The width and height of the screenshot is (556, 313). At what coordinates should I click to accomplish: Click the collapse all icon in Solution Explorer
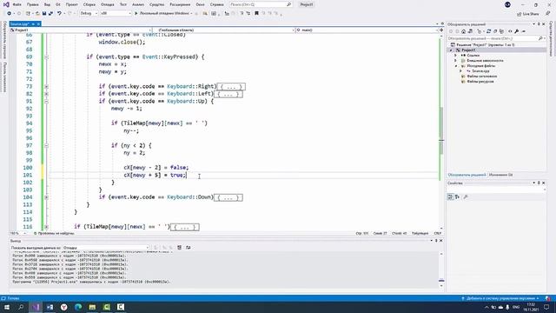click(495, 31)
